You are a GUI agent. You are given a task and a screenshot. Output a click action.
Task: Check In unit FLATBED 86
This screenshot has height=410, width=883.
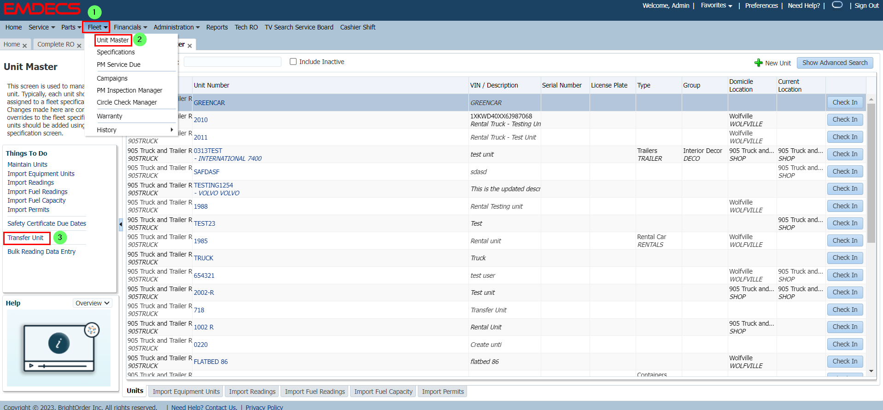point(845,361)
